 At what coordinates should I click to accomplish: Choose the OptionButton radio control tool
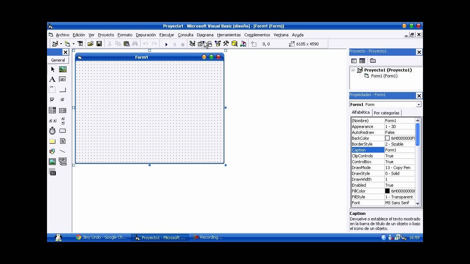[62, 99]
